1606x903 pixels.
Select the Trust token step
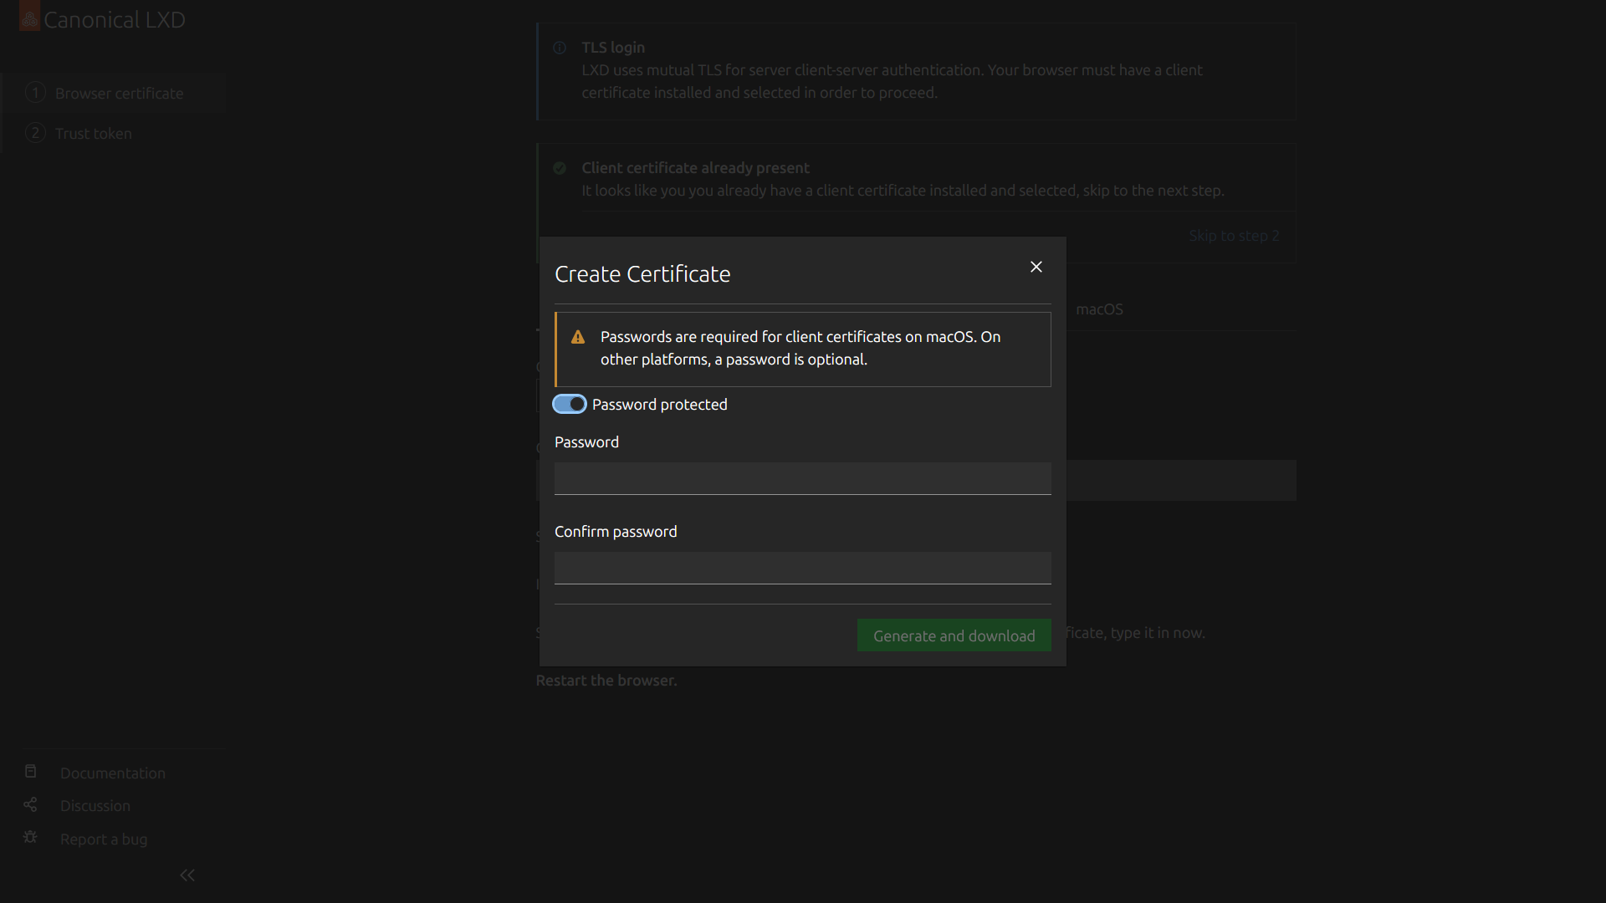[113, 134]
